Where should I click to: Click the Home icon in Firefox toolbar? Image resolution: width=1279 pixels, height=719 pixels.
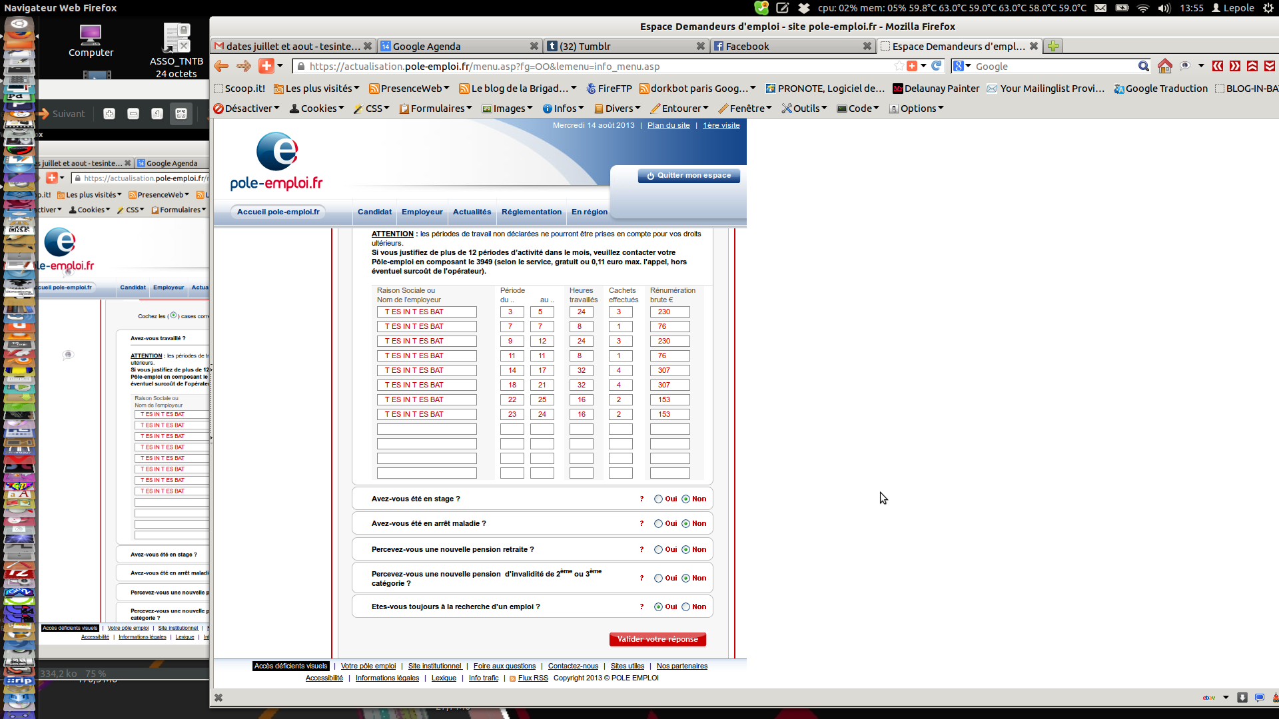(x=1164, y=66)
